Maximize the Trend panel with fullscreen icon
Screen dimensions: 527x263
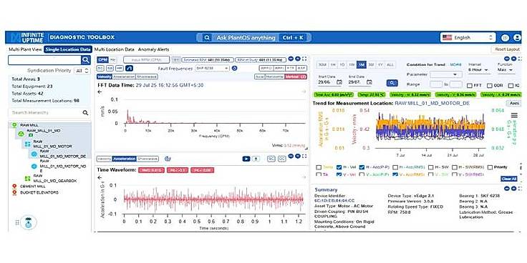click(x=521, y=59)
